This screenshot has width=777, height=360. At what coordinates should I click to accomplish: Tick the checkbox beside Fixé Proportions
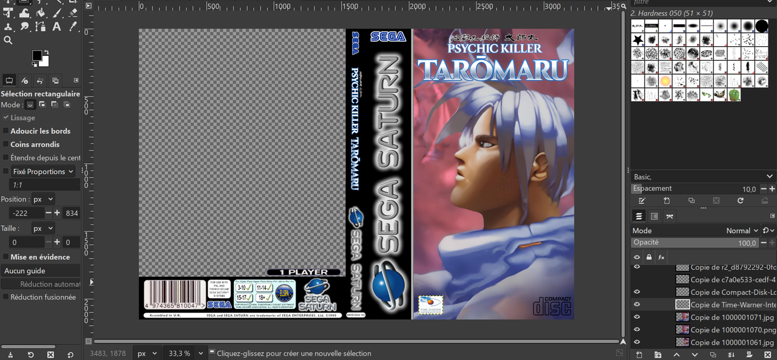pyautogui.click(x=6, y=172)
